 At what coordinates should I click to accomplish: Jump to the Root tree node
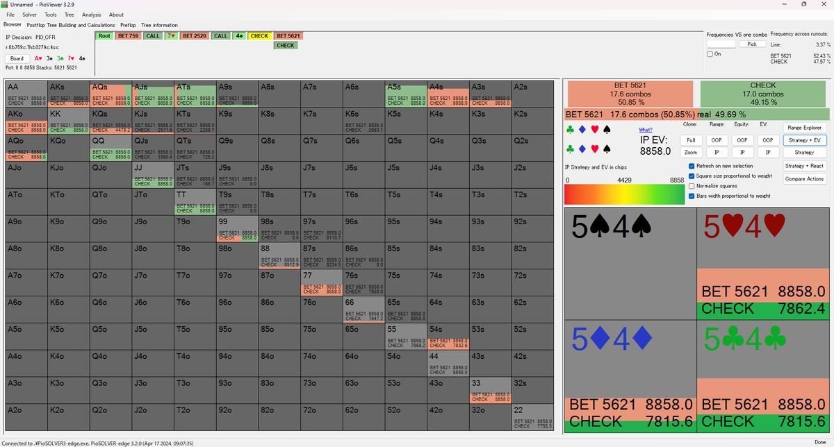(104, 36)
